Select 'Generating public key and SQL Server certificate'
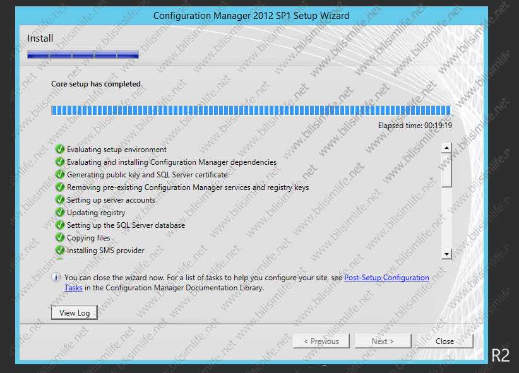Viewport: 519px width, 373px height. pyautogui.click(x=147, y=174)
